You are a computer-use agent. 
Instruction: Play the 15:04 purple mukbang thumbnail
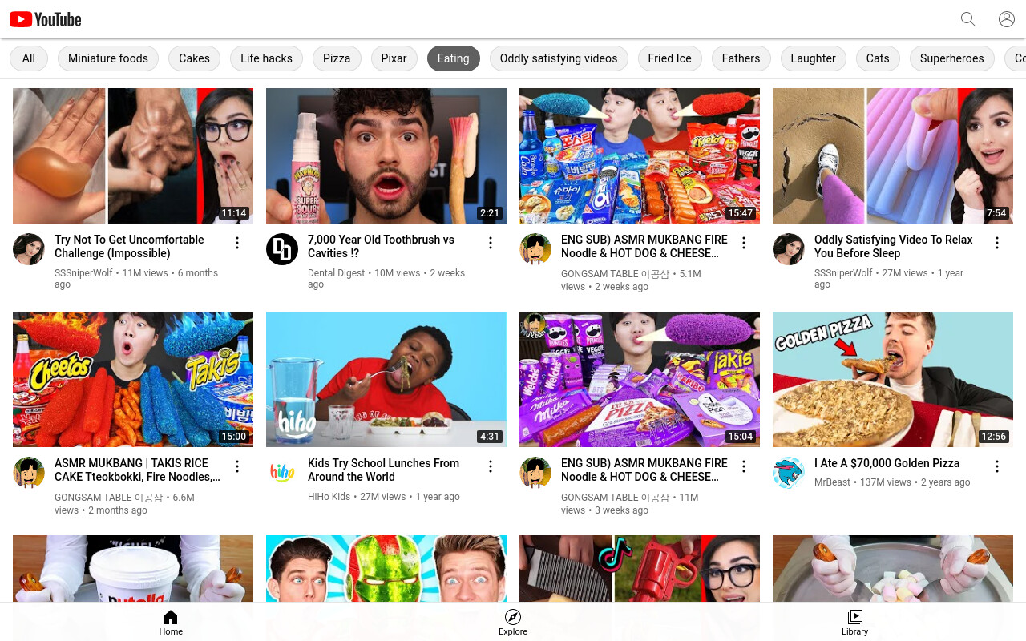[x=640, y=379]
